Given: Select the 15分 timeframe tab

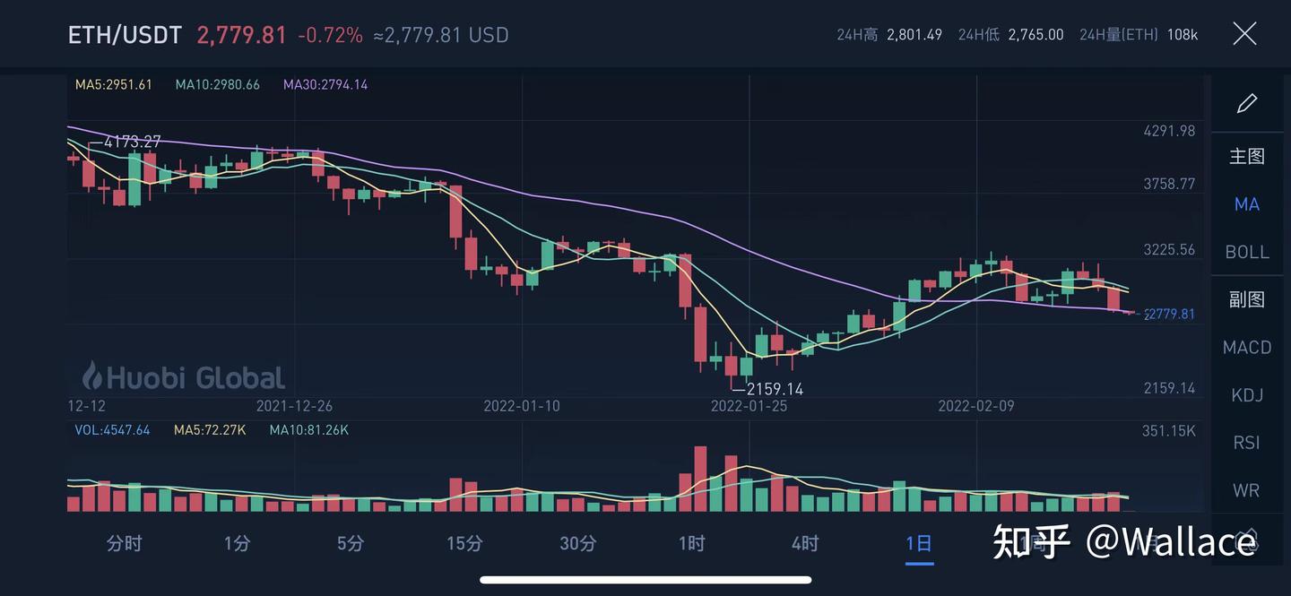Looking at the screenshot, I should click(464, 543).
